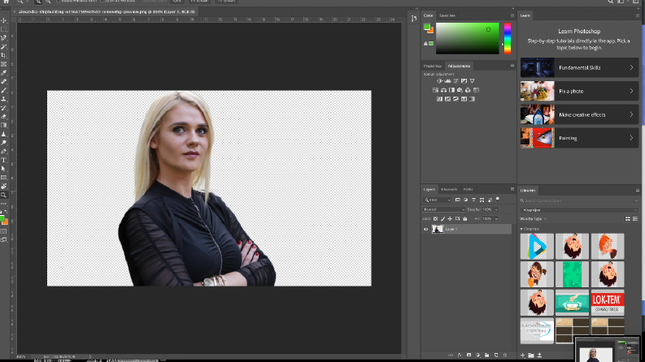Toggle lock transparent pixels

tap(435, 219)
